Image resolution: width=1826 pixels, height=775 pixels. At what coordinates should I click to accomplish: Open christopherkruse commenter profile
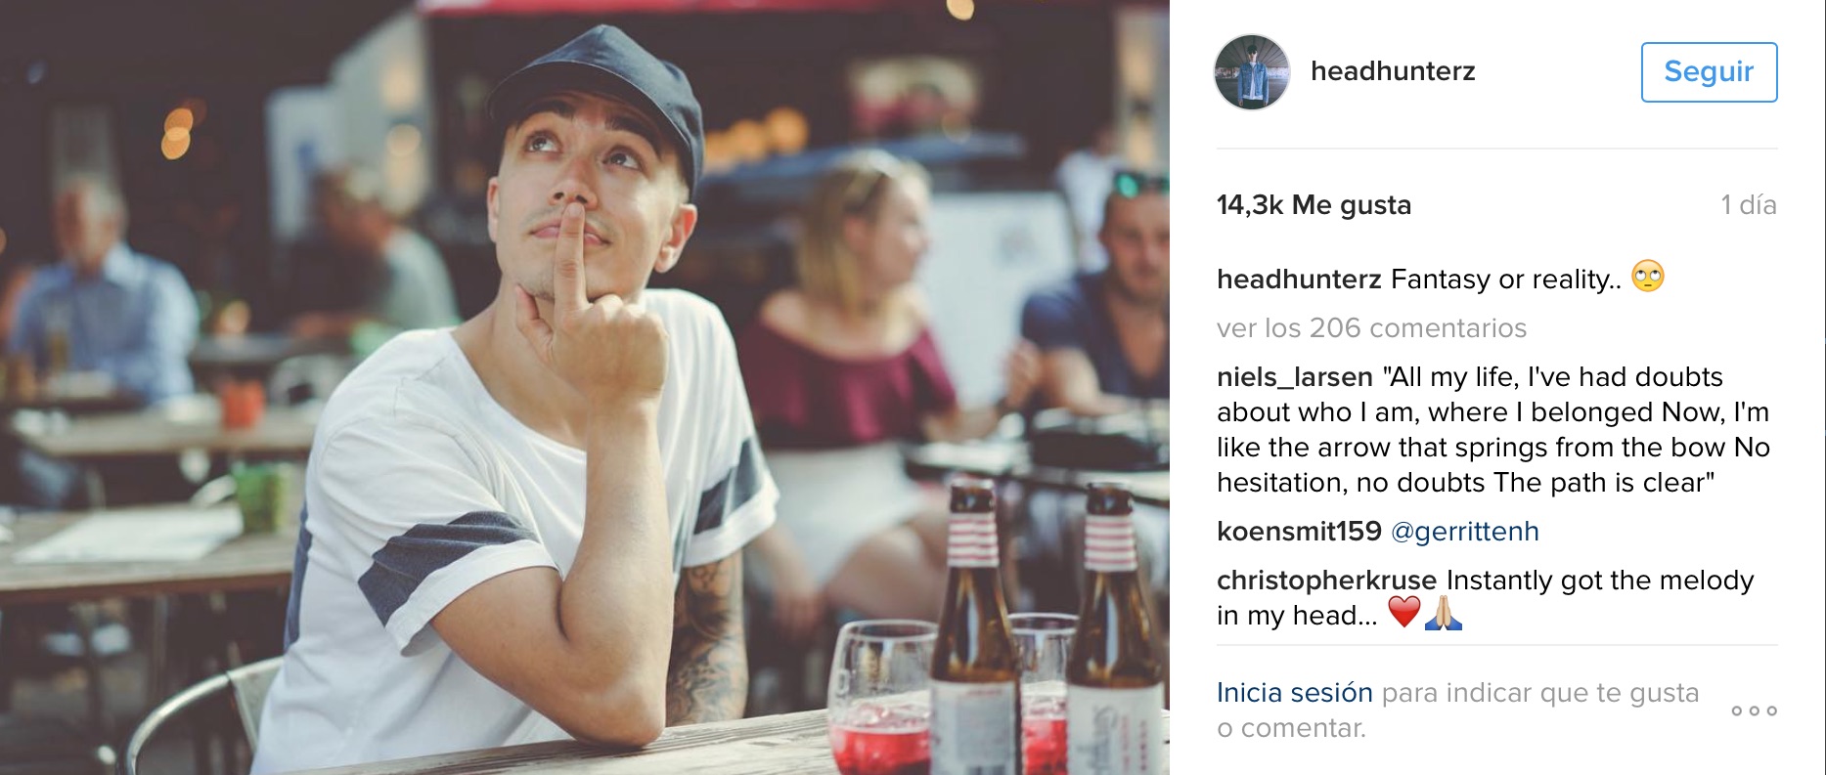pyautogui.click(x=1326, y=581)
